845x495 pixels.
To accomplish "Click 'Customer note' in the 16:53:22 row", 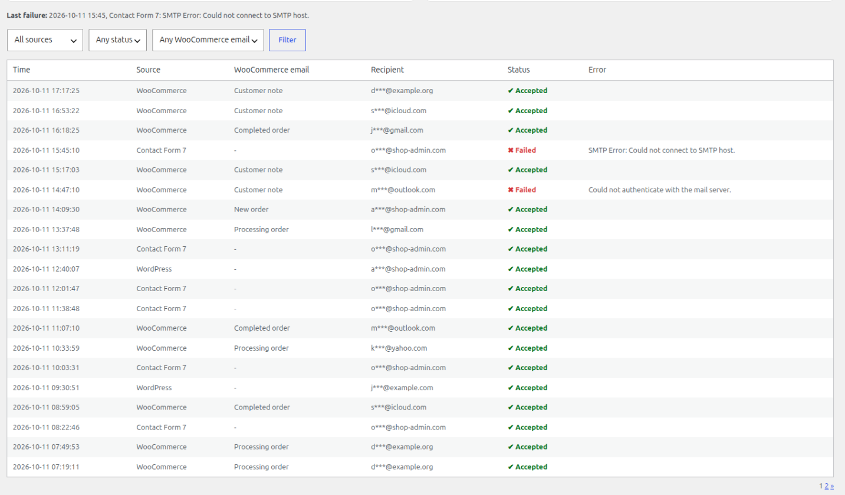I will [x=258, y=111].
